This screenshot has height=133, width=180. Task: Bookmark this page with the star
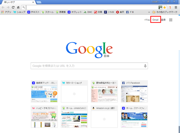point(165,8)
